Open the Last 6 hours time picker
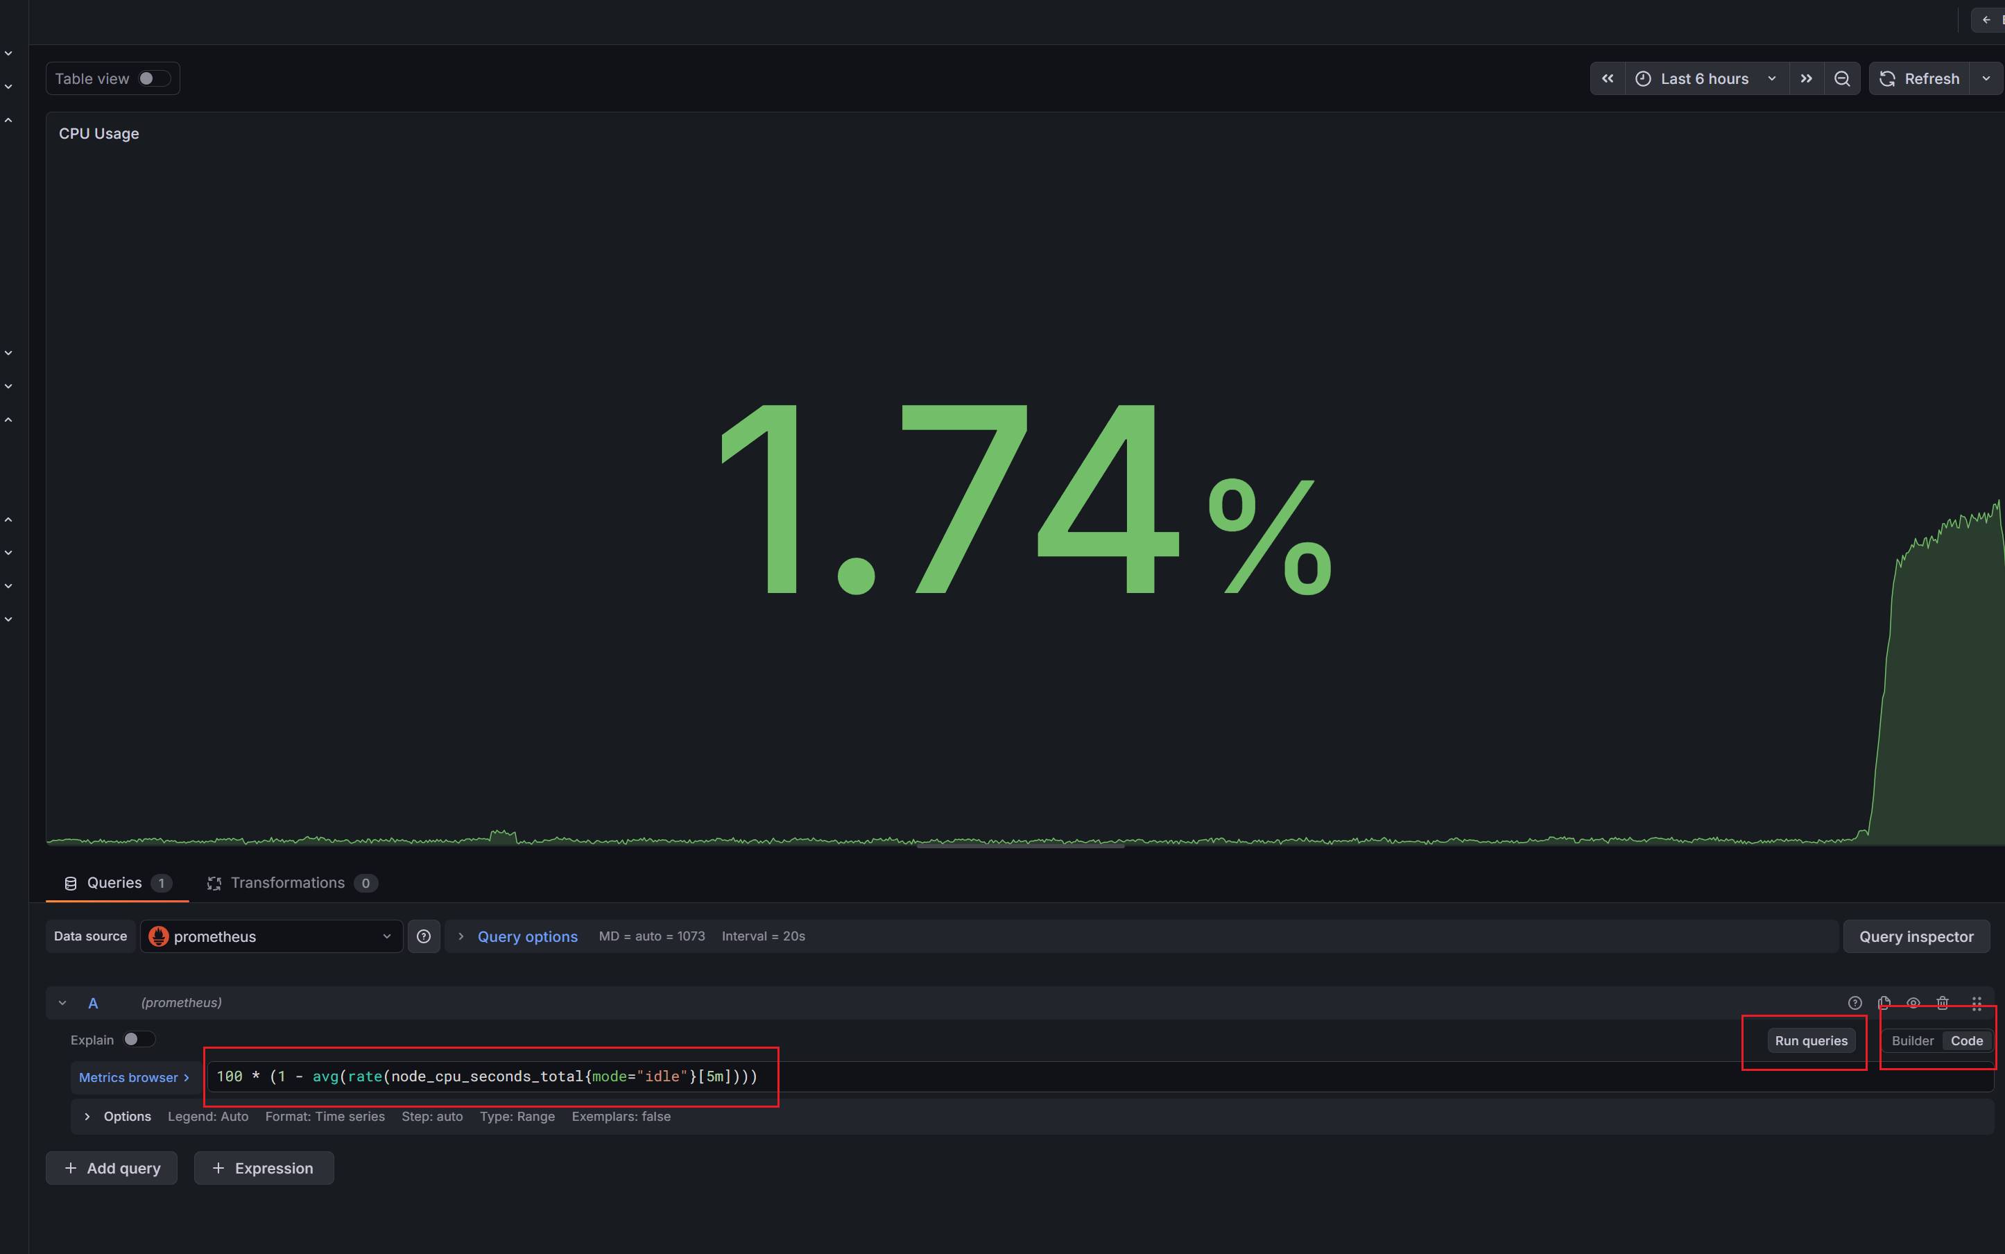This screenshot has height=1254, width=2005. point(1705,79)
